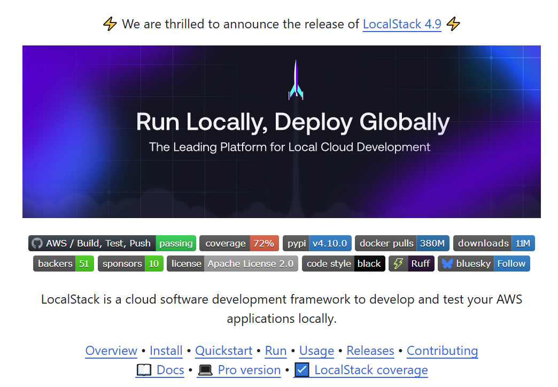Click the LocalStack banner image
558x387 pixels.
coord(282,131)
